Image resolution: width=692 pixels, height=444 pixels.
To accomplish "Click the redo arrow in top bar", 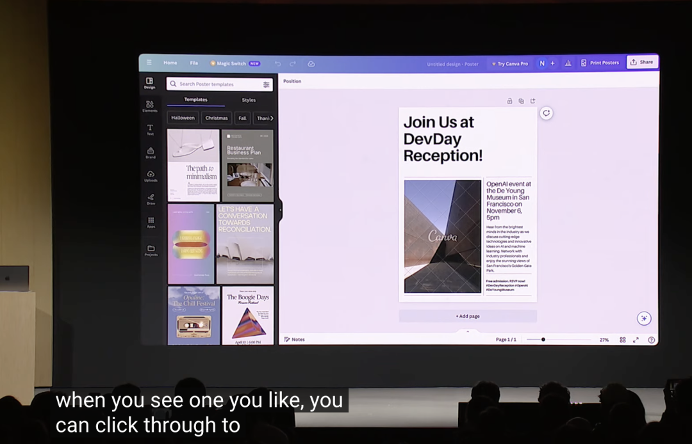I will (x=293, y=64).
